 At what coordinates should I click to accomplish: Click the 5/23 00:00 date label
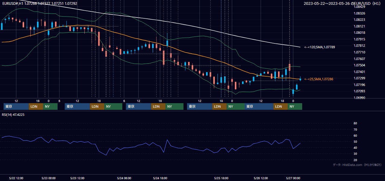49,178
